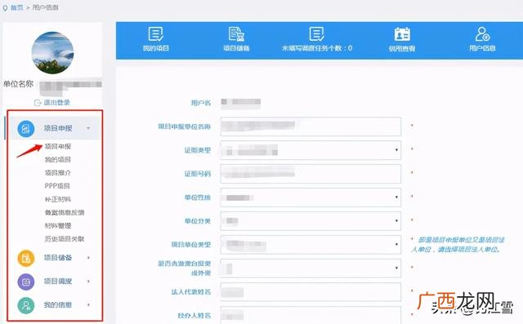
Task: Open the 单位分类 dropdown
Action: [x=311, y=221]
